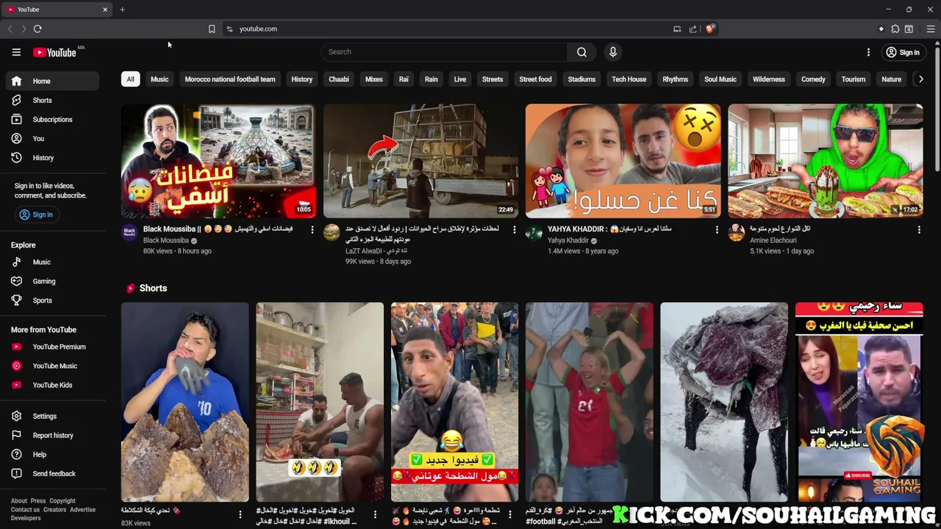941x529 pixels.
Task: Select the Tech House chip
Action: point(629,79)
